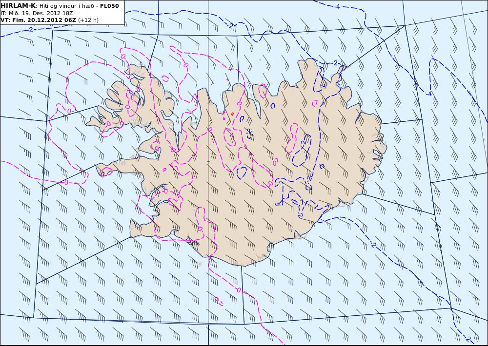This screenshot has height=346, width=488.
Task: Click the -4 contour label over the sea east of Iceland
Action: [429, 94]
